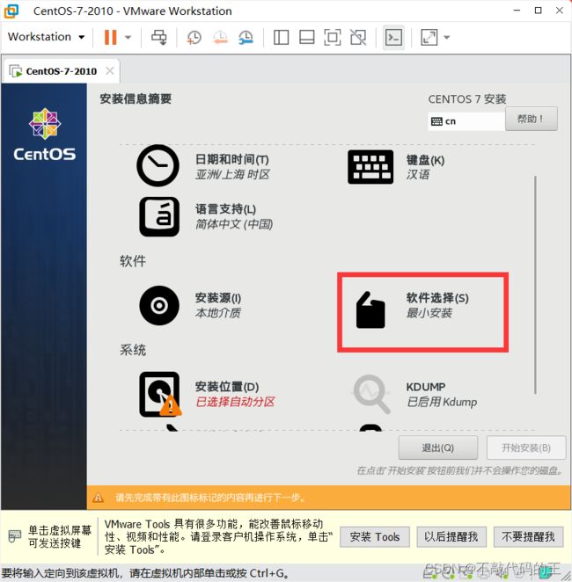Open 日期和时间(T) settings label
This screenshot has height=582, width=572.
(232, 160)
